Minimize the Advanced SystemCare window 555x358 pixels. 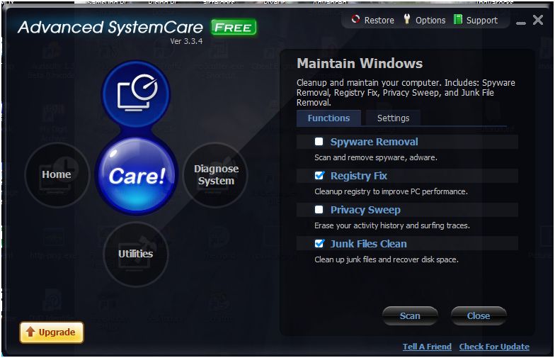[521, 23]
